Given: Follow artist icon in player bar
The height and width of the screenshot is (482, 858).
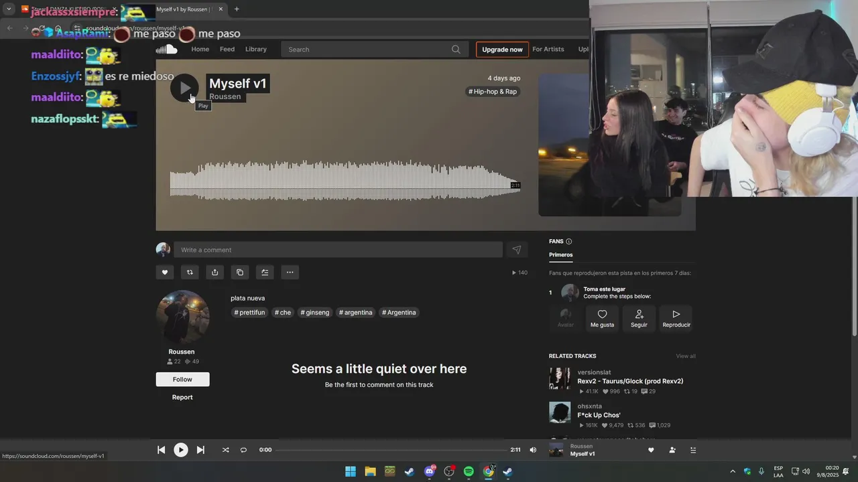Looking at the screenshot, I should (x=672, y=450).
